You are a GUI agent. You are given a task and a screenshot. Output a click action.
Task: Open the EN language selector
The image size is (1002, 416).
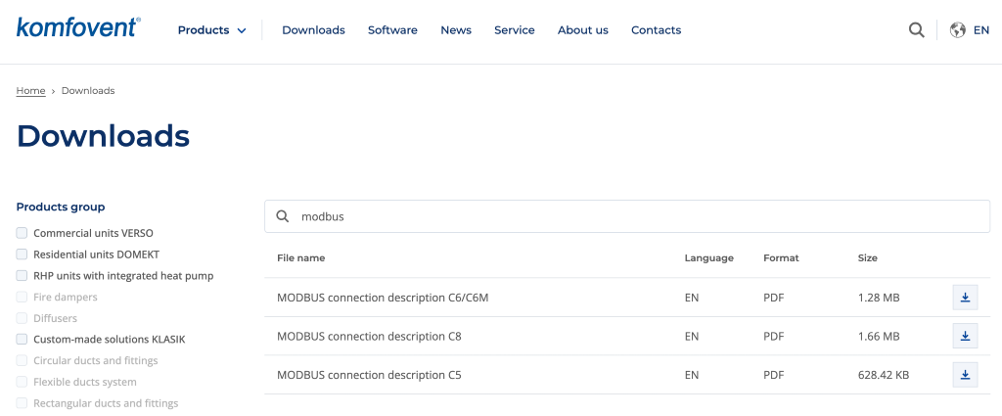pos(980,30)
